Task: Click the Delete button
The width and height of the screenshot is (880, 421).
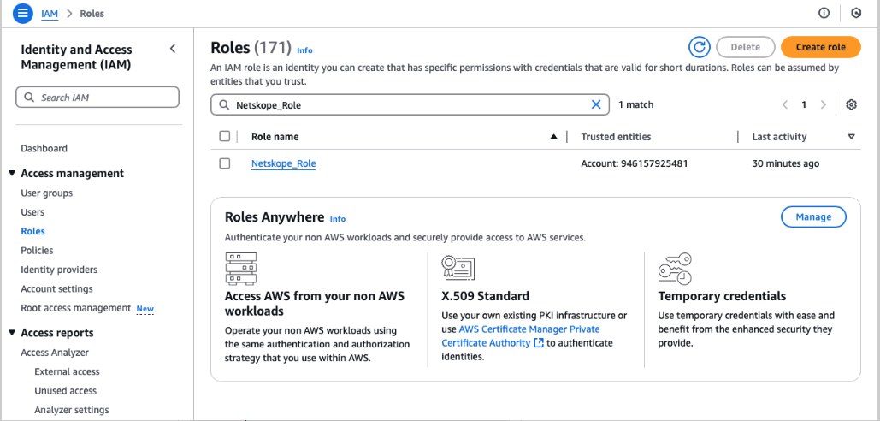Action: pos(746,47)
